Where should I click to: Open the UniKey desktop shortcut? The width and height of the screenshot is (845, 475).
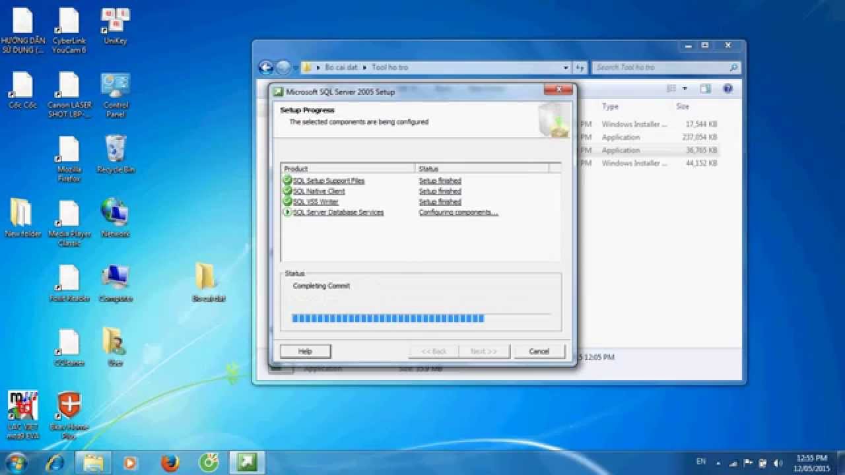(x=116, y=26)
